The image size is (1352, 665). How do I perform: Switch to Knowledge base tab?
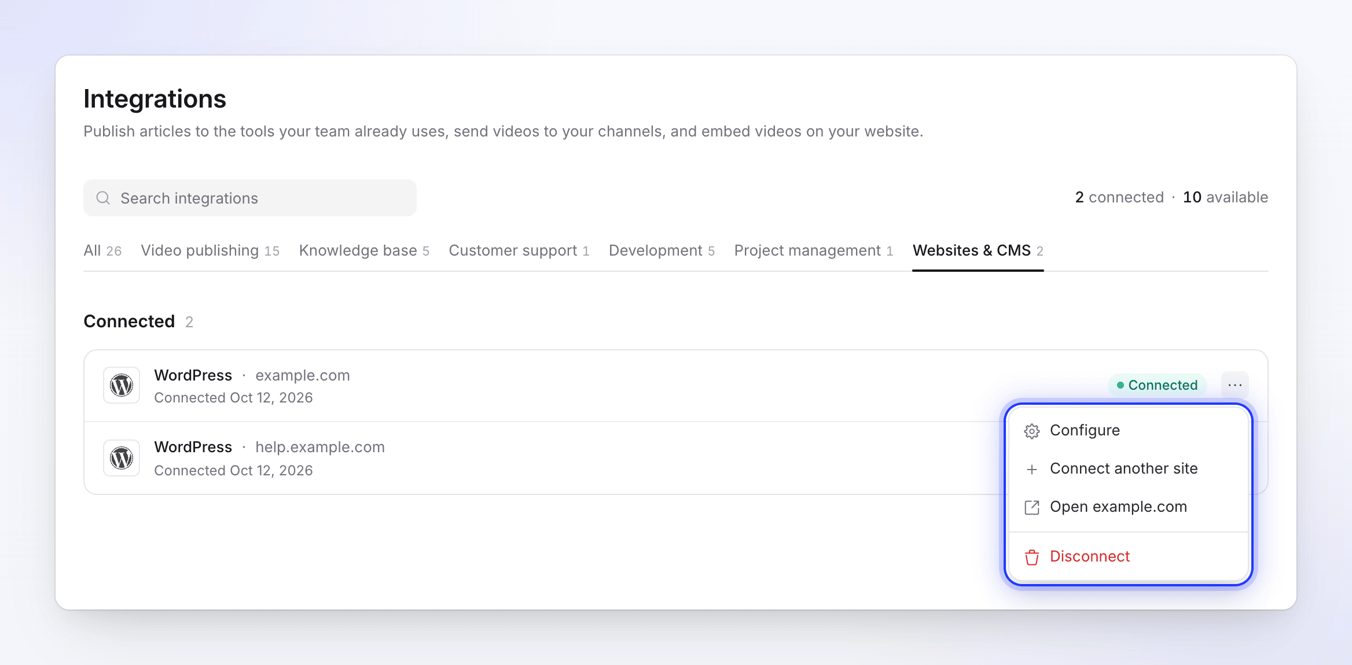pos(364,250)
